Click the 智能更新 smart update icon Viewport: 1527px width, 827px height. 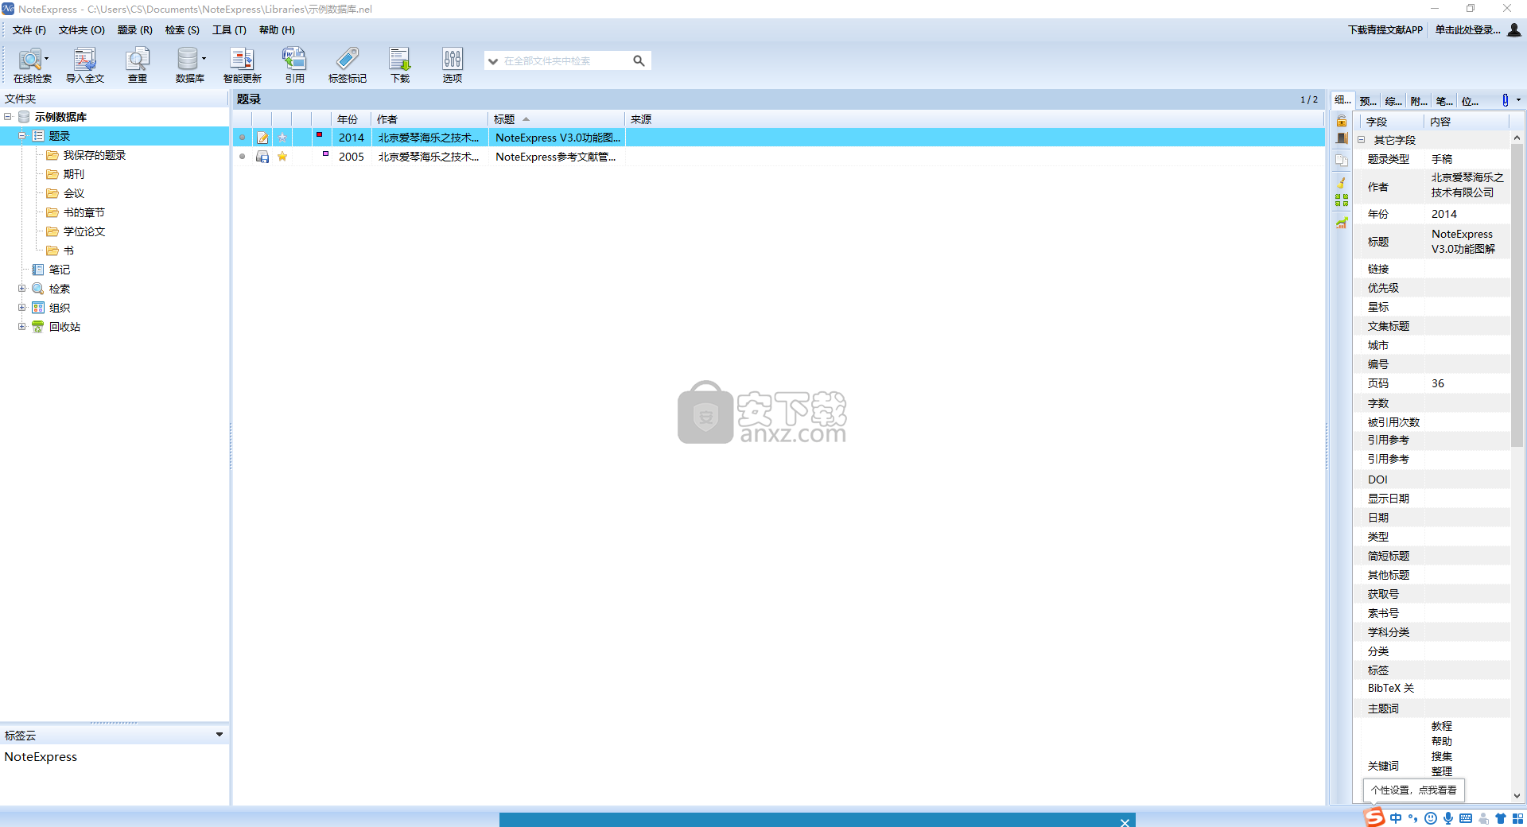tap(242, 64)
